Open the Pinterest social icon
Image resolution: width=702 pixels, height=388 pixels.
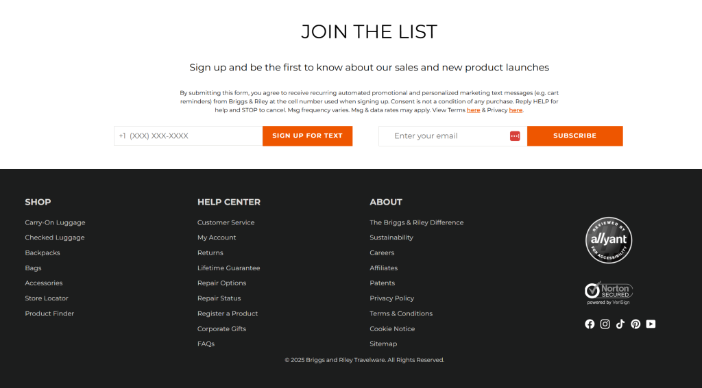(x=636, y=324)
